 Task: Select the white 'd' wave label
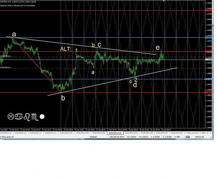135,85
